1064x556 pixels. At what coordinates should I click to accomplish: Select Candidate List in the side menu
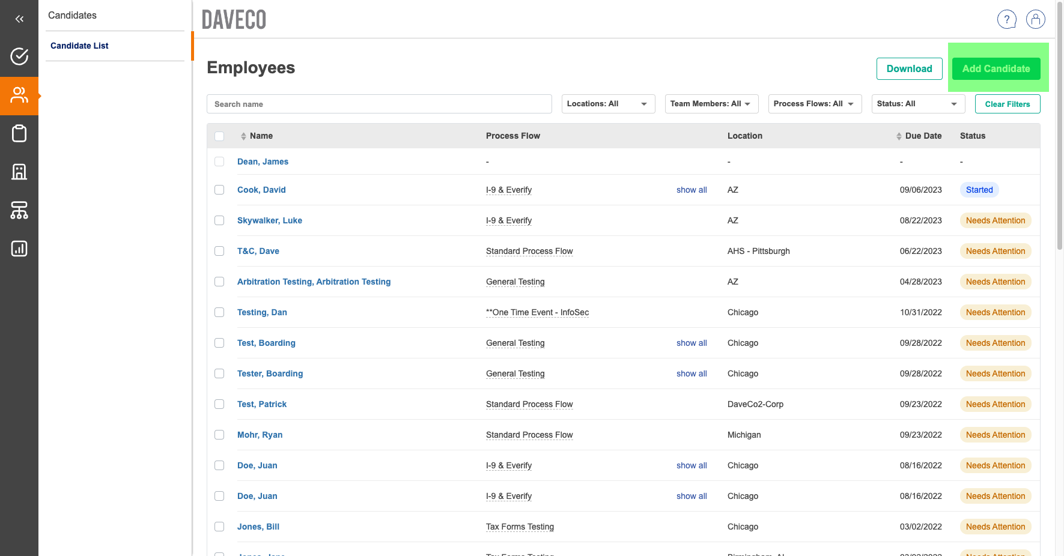(x=79, y=46)
